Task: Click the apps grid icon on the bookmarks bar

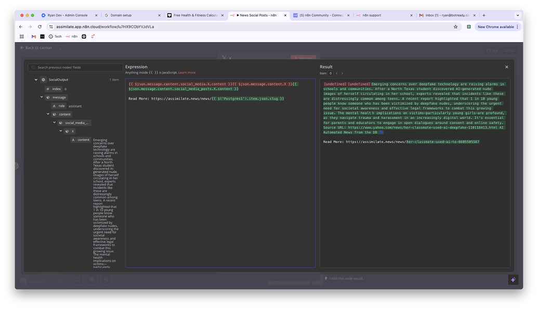Action: point(21,36)
